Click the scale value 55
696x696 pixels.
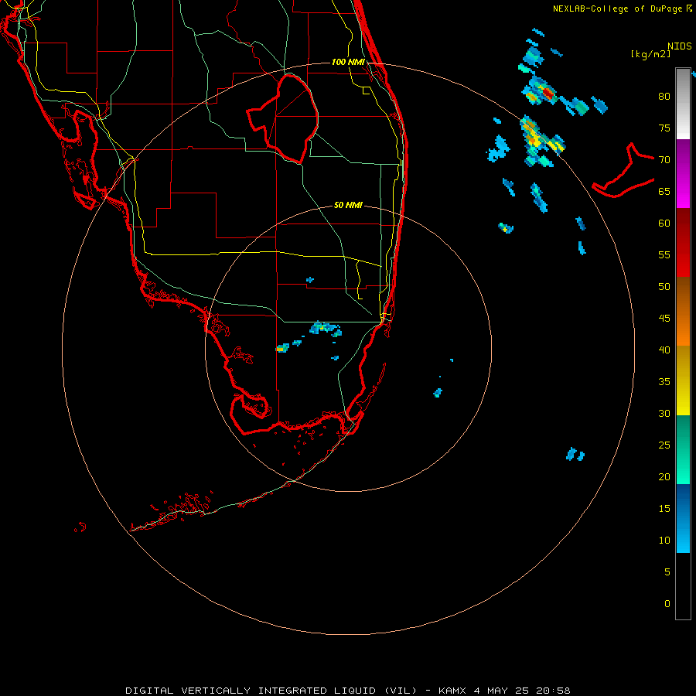point(664,254)
